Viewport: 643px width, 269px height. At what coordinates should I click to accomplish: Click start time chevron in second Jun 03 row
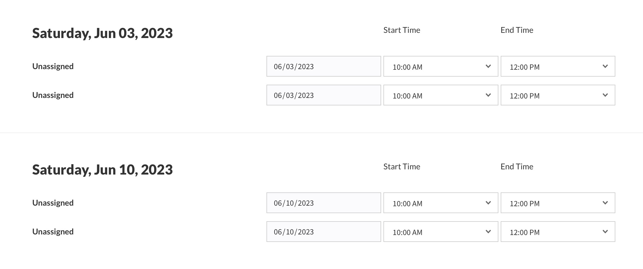[x=488, y=95]
